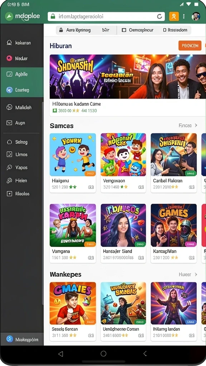Open the Hansaler Siand game thumbnail
This screenshot has height=366, width=206.
tap(123, 225)
